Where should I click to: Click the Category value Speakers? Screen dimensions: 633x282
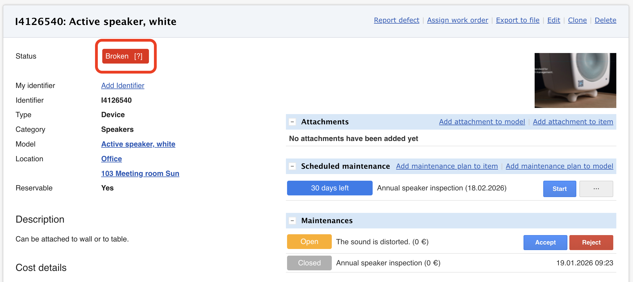pyautogui.click(x=117, y=130)
